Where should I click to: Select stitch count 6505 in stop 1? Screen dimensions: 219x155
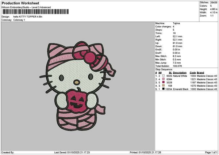(169, 76)
